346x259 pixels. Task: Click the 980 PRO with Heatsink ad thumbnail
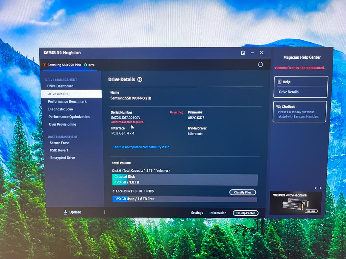tap(296, 203)
